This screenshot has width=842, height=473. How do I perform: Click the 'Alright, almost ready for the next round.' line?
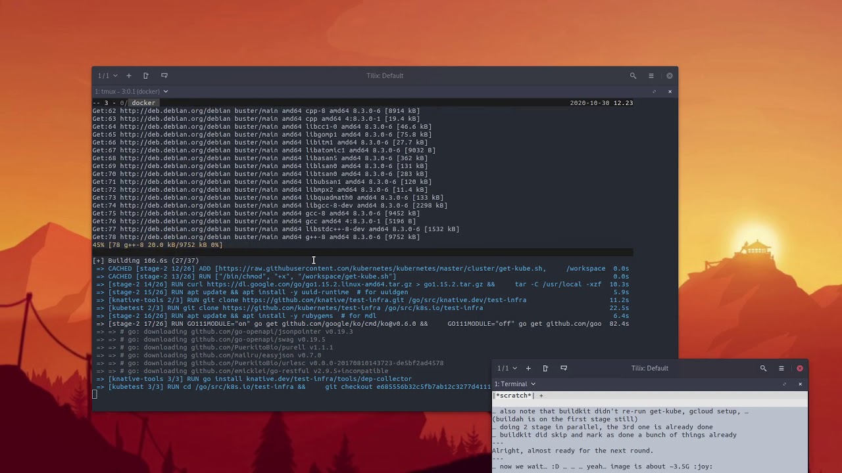(x=572, y=451)
